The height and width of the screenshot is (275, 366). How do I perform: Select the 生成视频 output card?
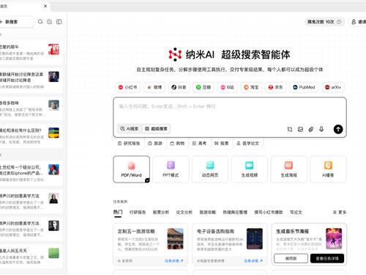[x=250, y=169]
